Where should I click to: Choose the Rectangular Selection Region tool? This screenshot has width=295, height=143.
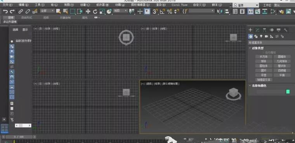click(73, 12)
